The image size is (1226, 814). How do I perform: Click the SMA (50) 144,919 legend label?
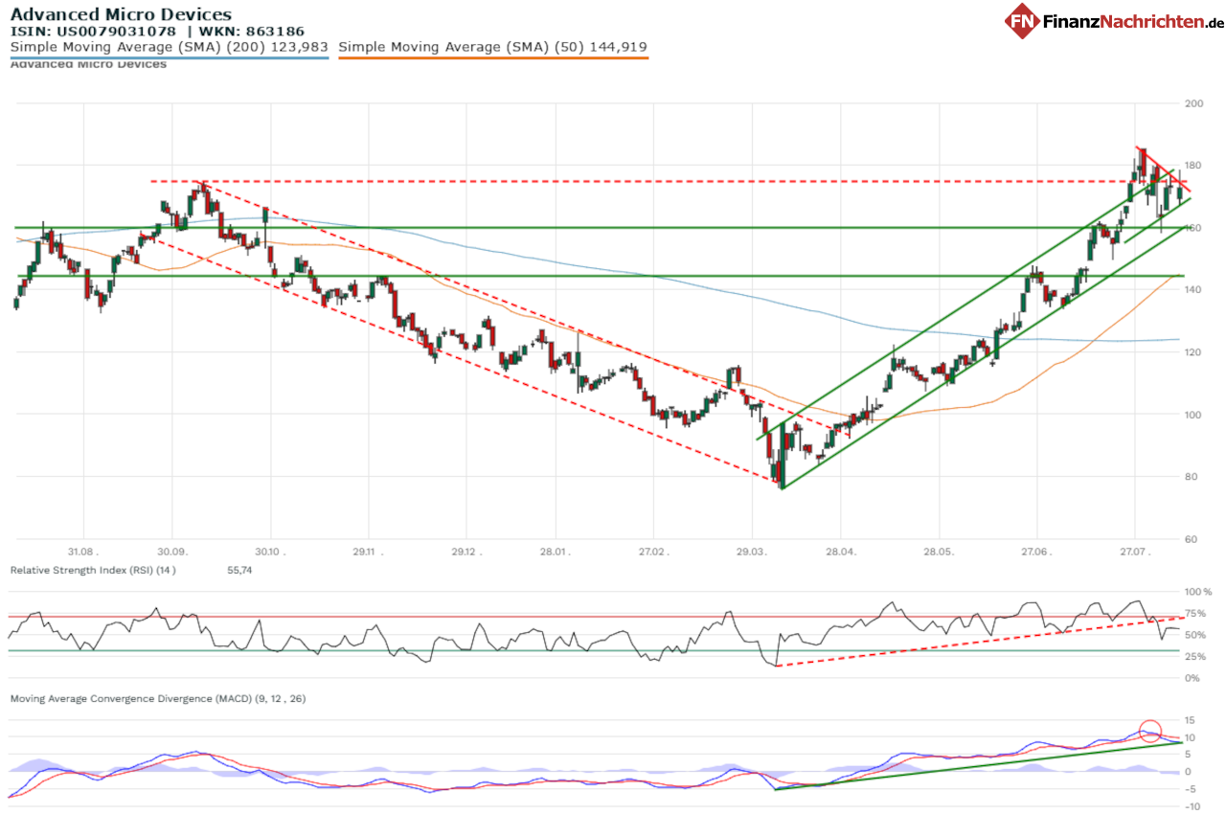click(493, 46)
